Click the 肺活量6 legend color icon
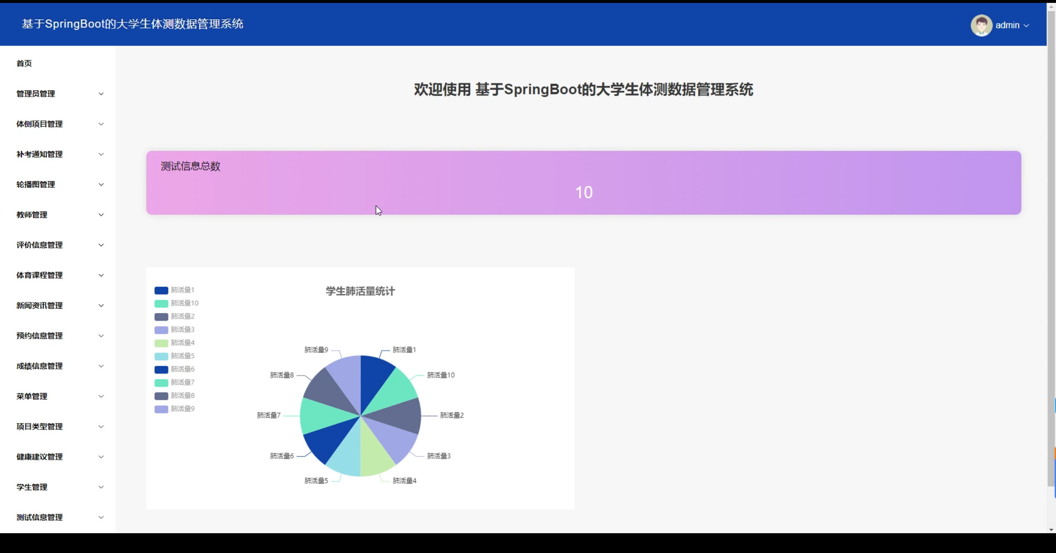 click(x=161, y=369)
